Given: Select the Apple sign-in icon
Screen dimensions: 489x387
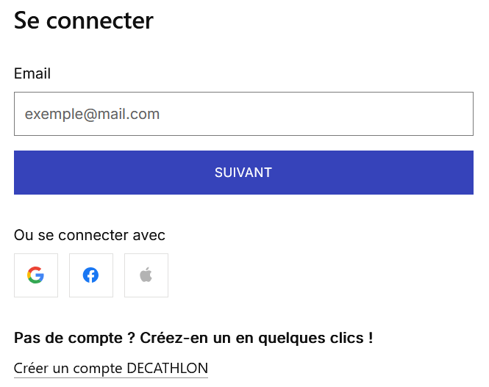Looking at the screenshot, I should pos(146,275).
